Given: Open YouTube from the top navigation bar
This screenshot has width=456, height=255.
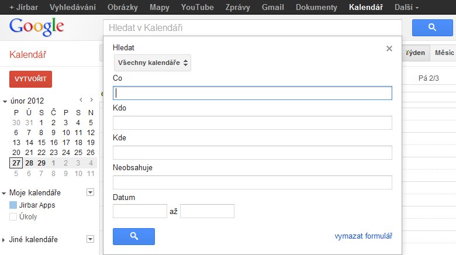Looking at the screenshot, I should (197, 8).
